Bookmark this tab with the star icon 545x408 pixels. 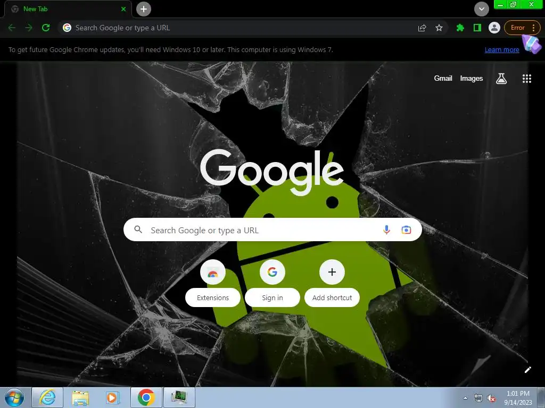point(439,28)
